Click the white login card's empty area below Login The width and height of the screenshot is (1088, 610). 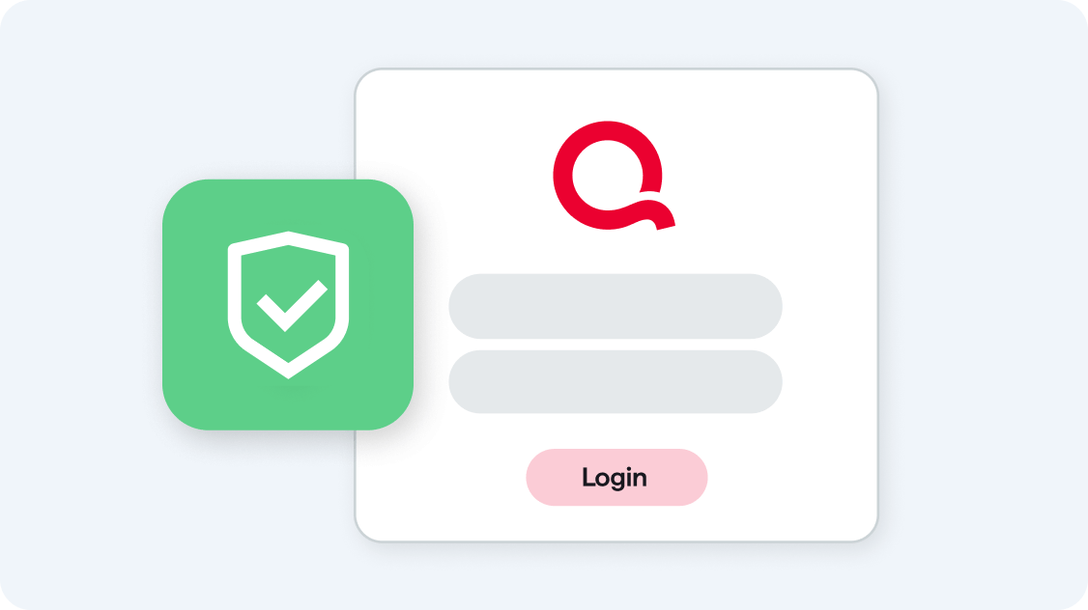[x=616, y=523]
